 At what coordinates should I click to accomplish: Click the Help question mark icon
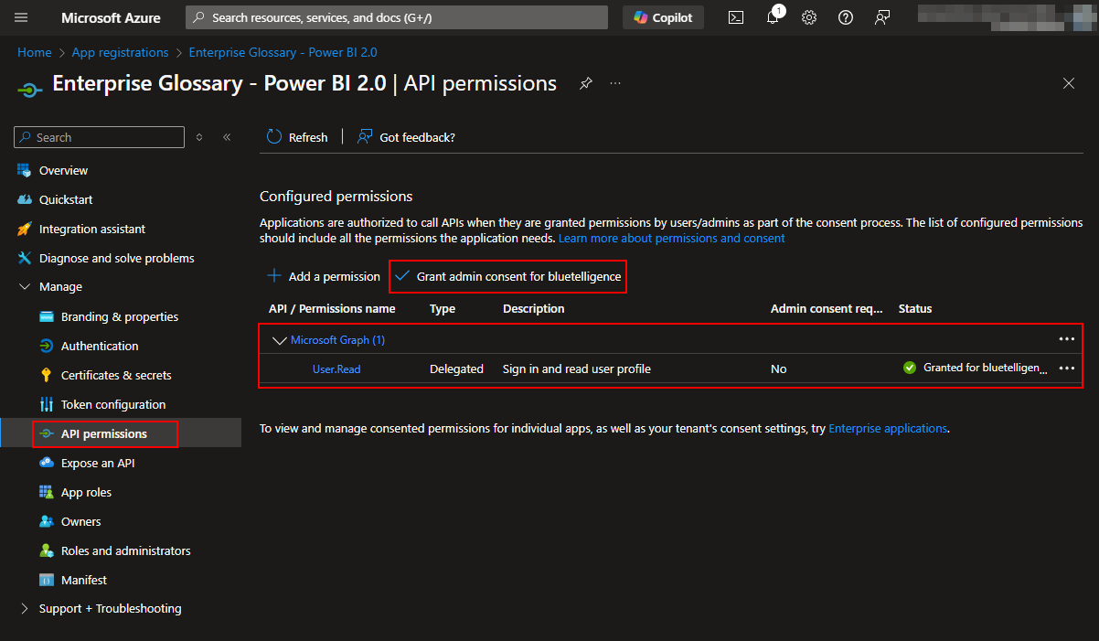(x=846, y=17)
